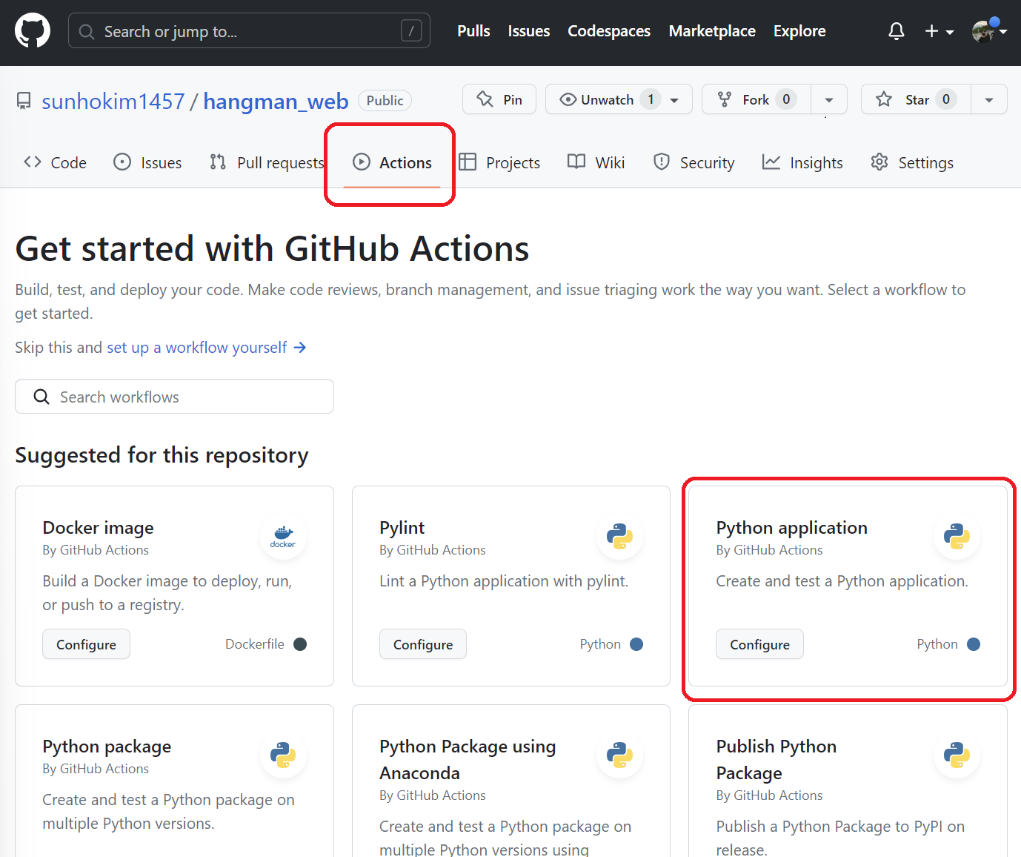The width and height of the screenshot is (1021, 857).
Task: Open the notifications bell
Action: pyautogui.click(x=897, y=31)
